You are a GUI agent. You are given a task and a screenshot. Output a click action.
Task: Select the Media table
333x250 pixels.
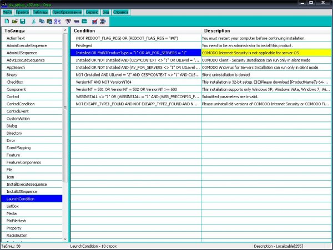pyautogui.click(x=32, y=213)
